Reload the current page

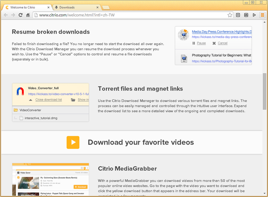tap(20, 15)
